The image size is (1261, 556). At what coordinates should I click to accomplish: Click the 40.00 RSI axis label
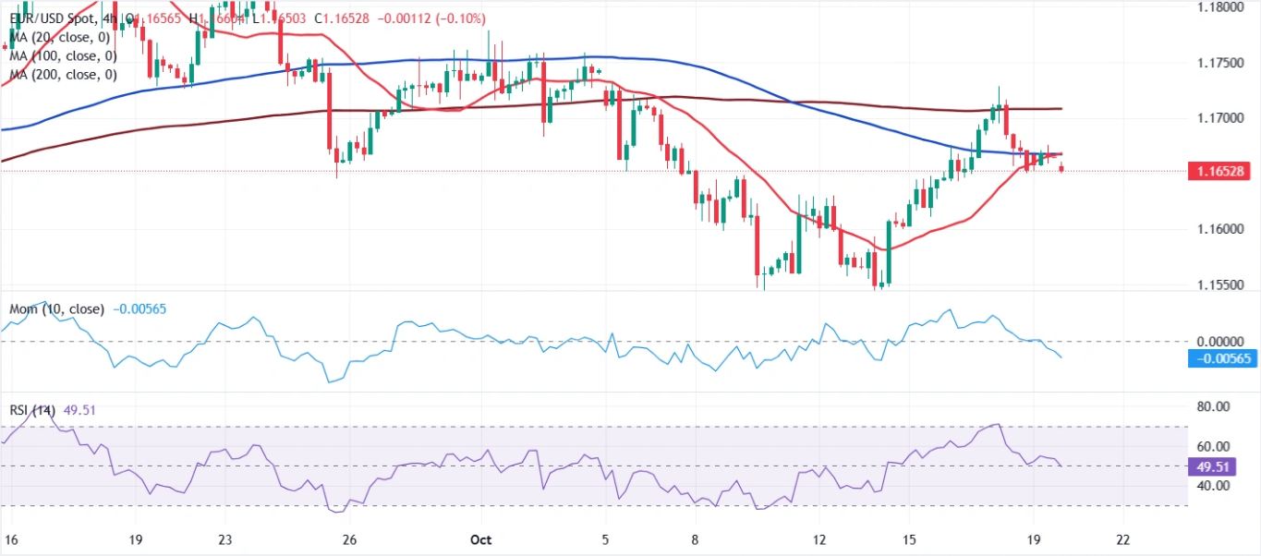point(1212,486)
